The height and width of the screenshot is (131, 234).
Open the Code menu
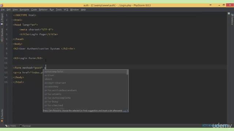(34, 10)
